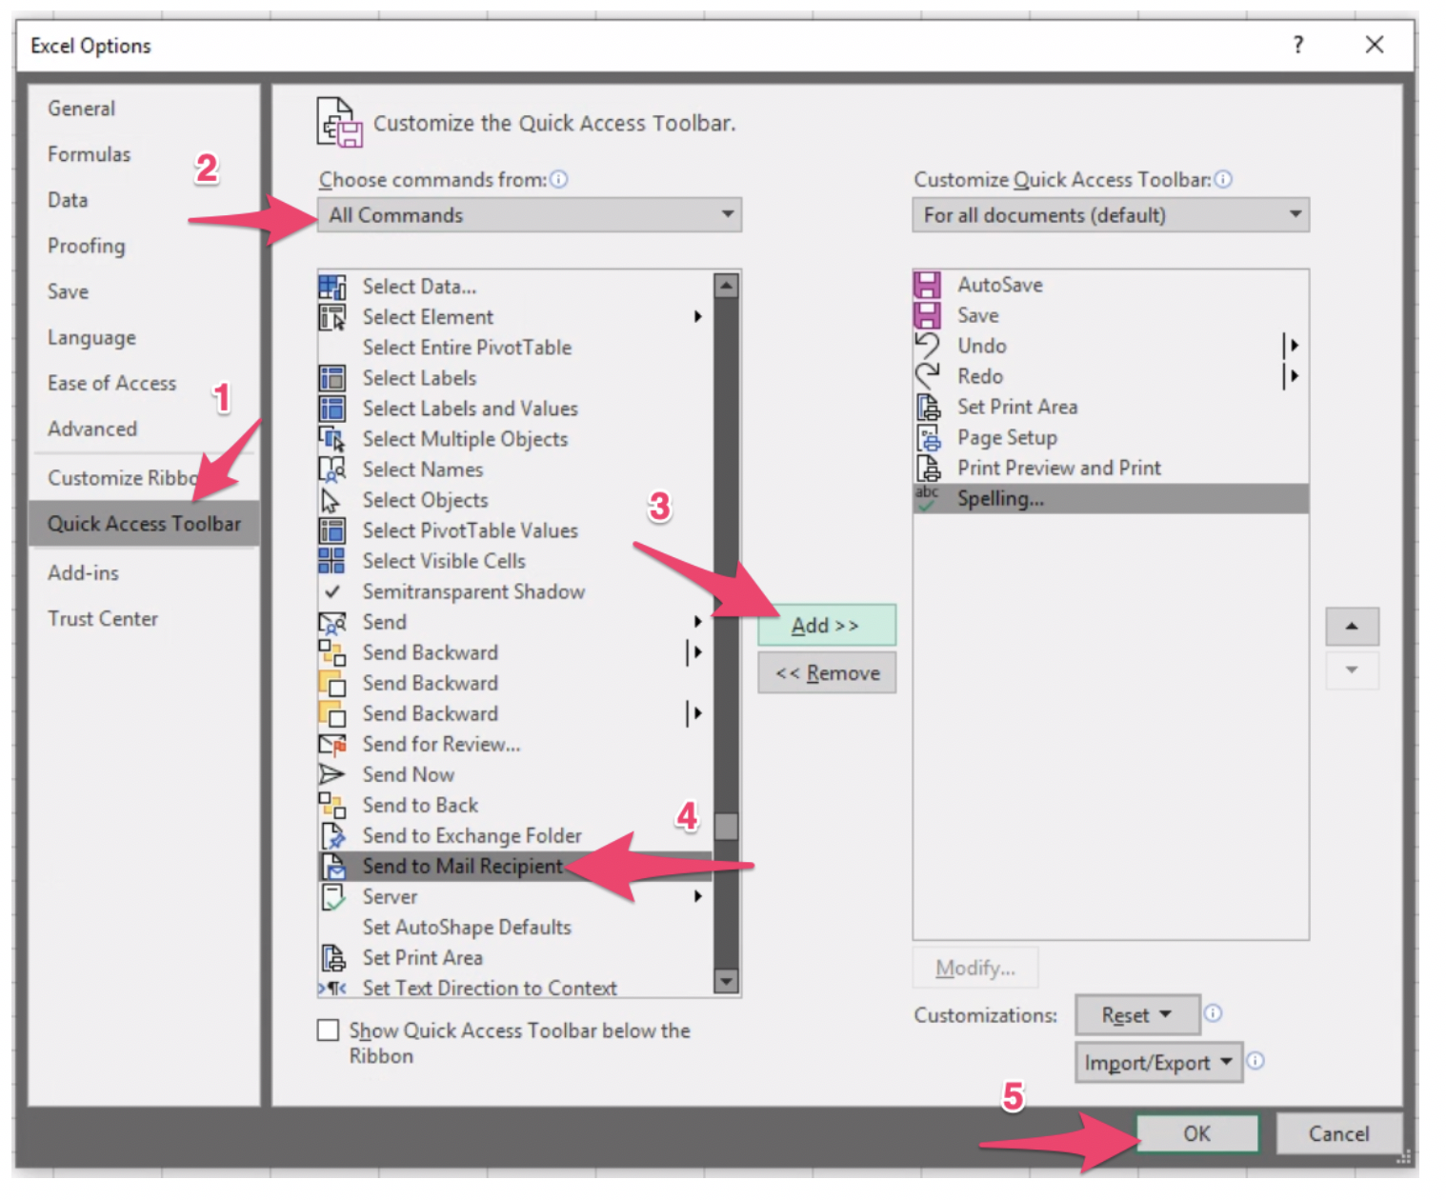Expand the Send submenu arrow

(698, 622)
